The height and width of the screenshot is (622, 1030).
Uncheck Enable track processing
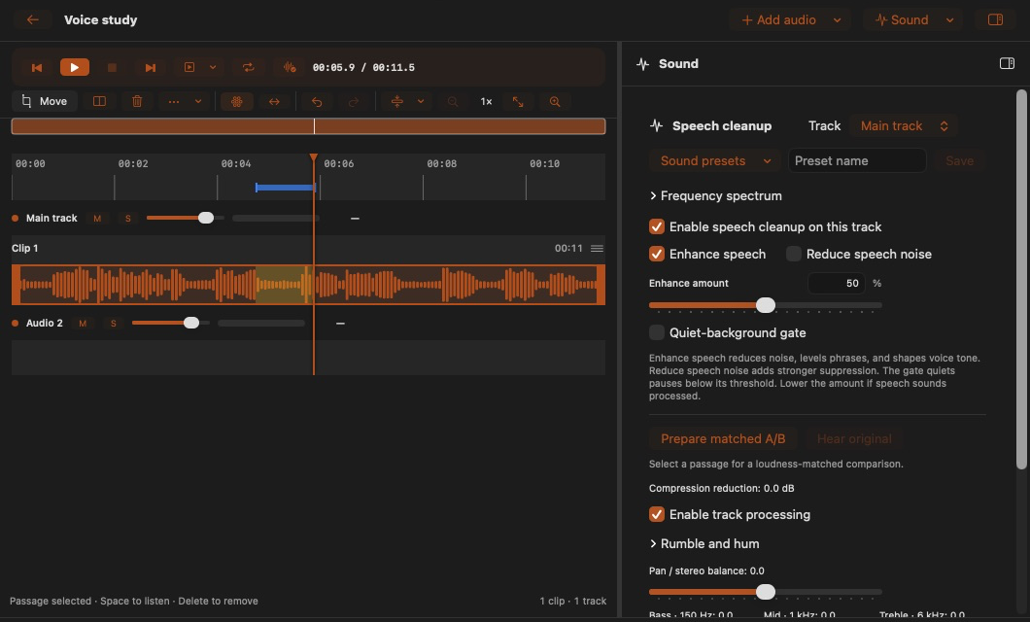656,514
